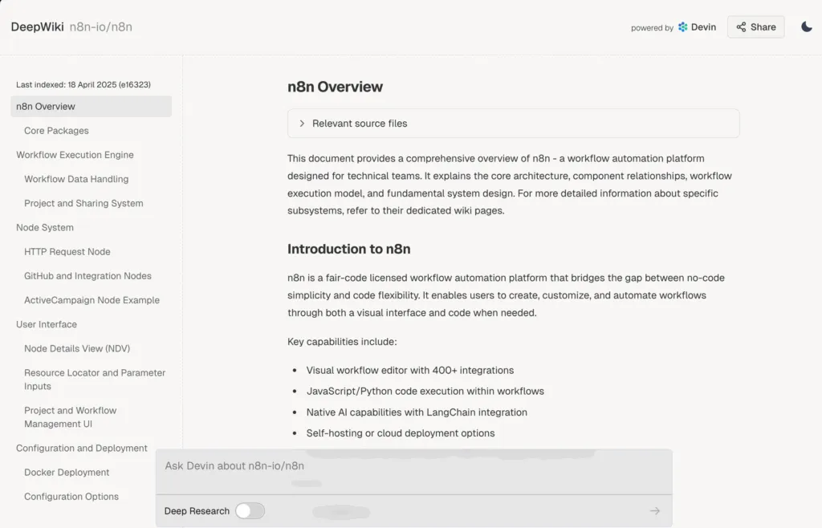Click the send arrow icon
The image size is (822, 528).
pyautogui.click(x=655, y=511)
